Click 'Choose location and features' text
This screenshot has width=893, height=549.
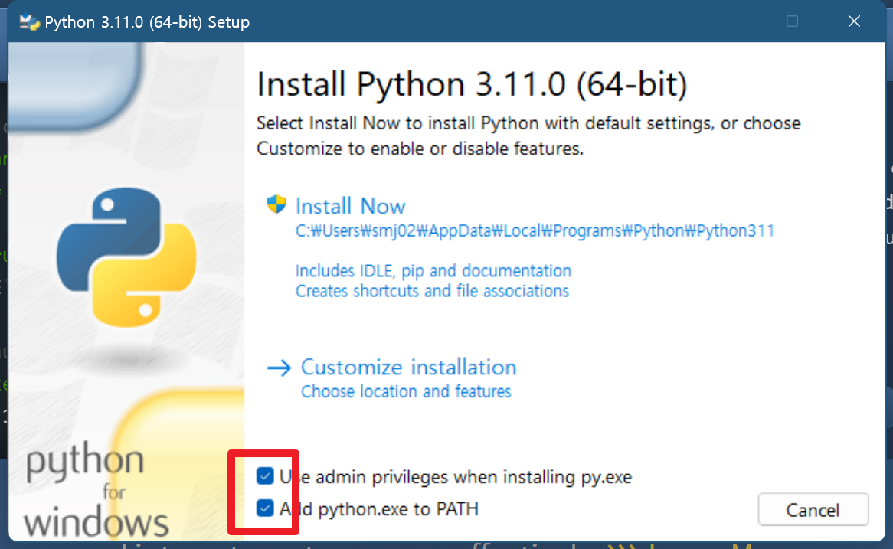click(406, 392)
